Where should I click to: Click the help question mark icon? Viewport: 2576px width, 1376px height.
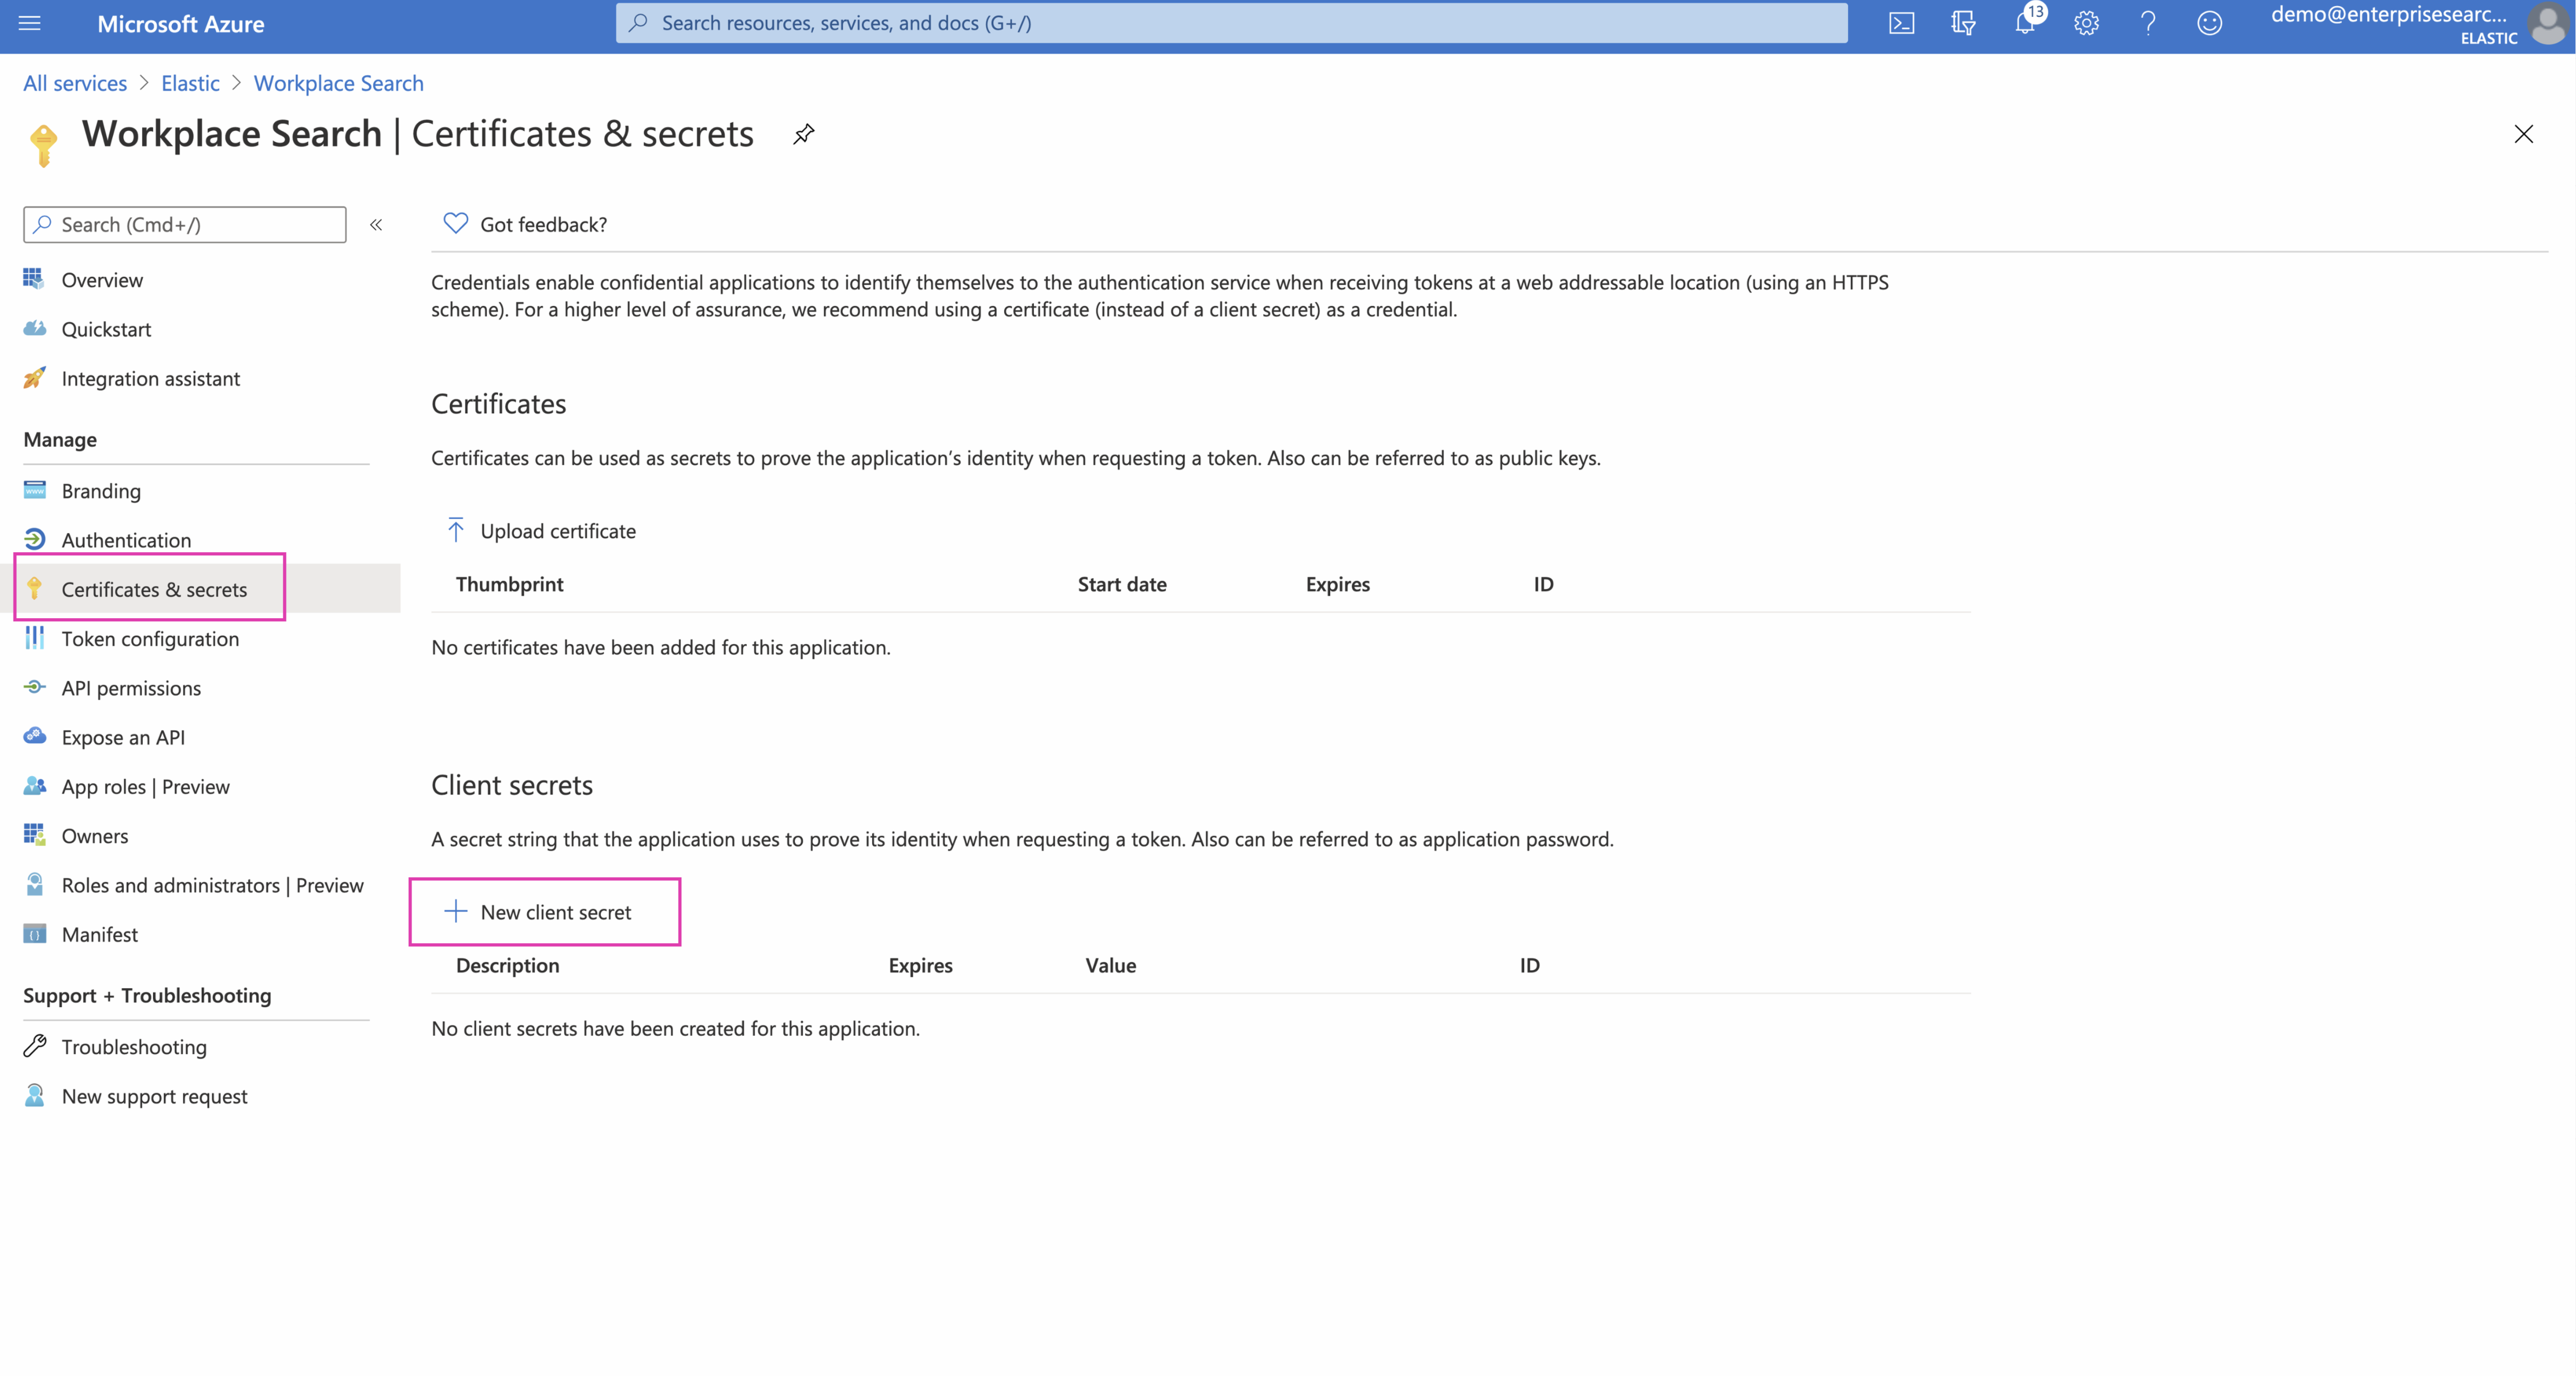point(2148,23)
